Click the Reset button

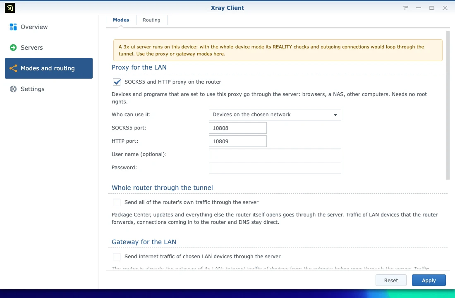[x=391, y=280]
